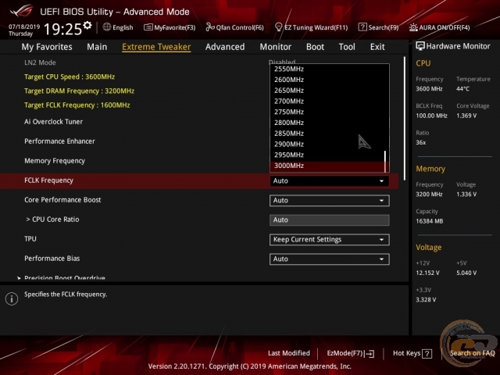Click Hot Keys button

coord(412,353)
